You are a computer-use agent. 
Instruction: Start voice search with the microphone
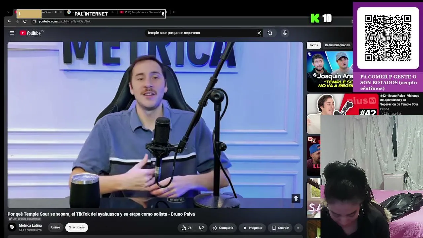[285, 33]
